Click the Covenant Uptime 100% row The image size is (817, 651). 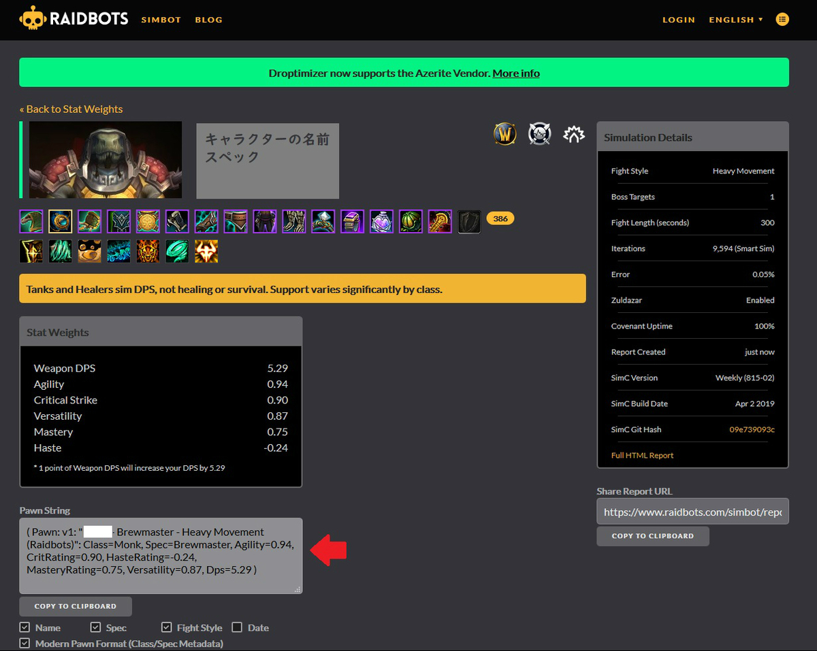coord(693,326)
